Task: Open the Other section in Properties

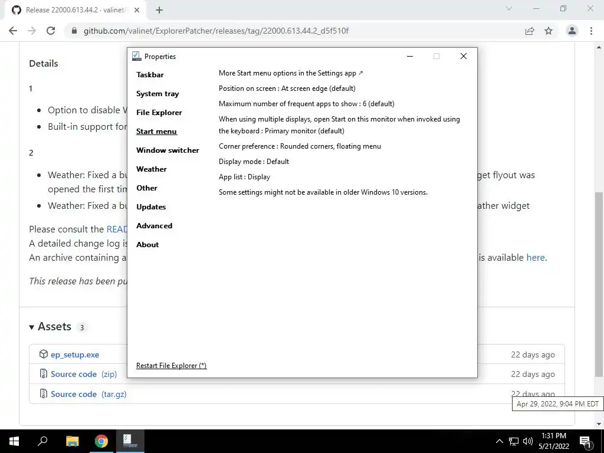Action: [x=147, y=188]
